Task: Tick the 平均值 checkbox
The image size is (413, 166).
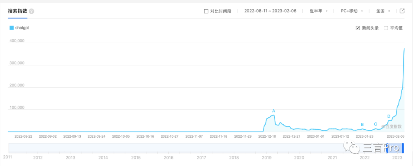Action: pos(386,28)
